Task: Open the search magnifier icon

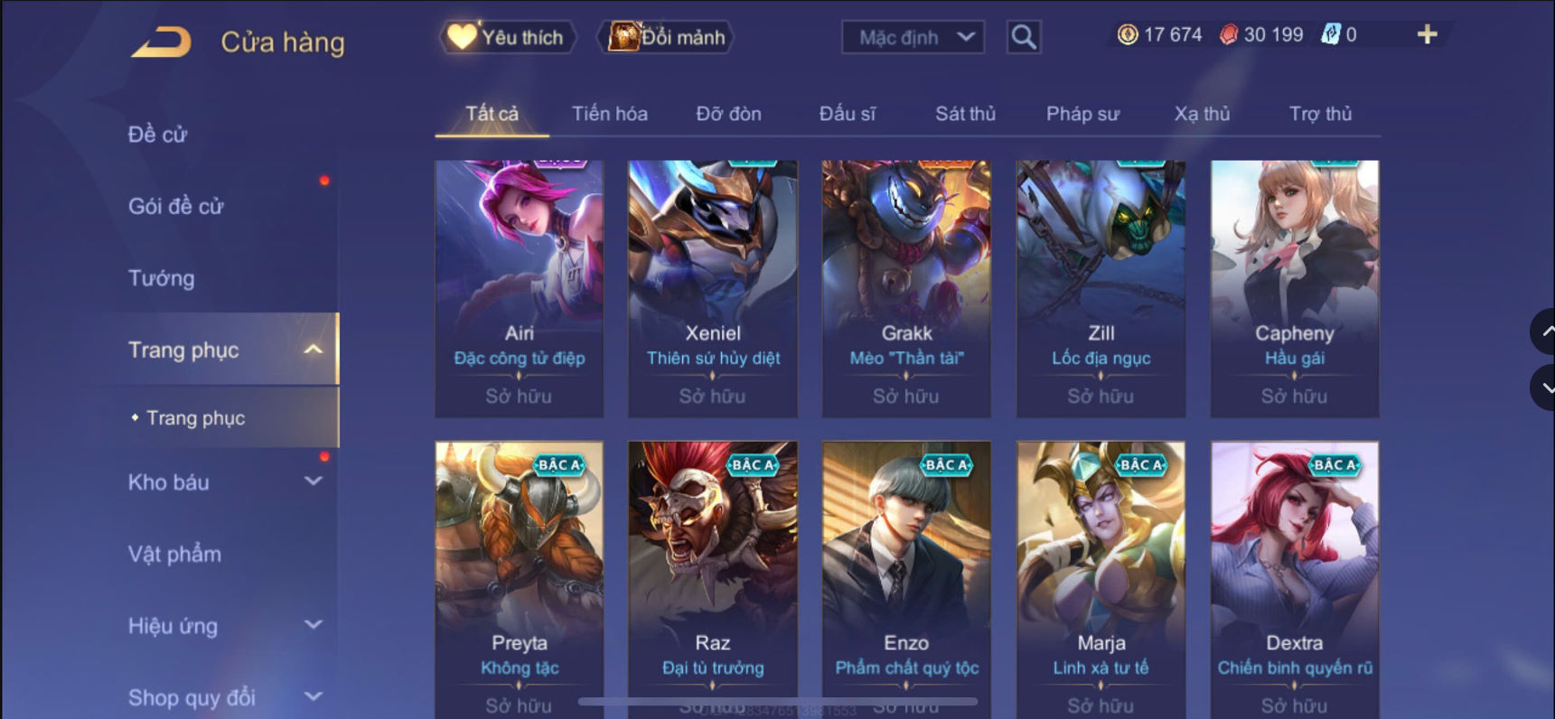Action: pyautogui.click(x=1024, y=37)
